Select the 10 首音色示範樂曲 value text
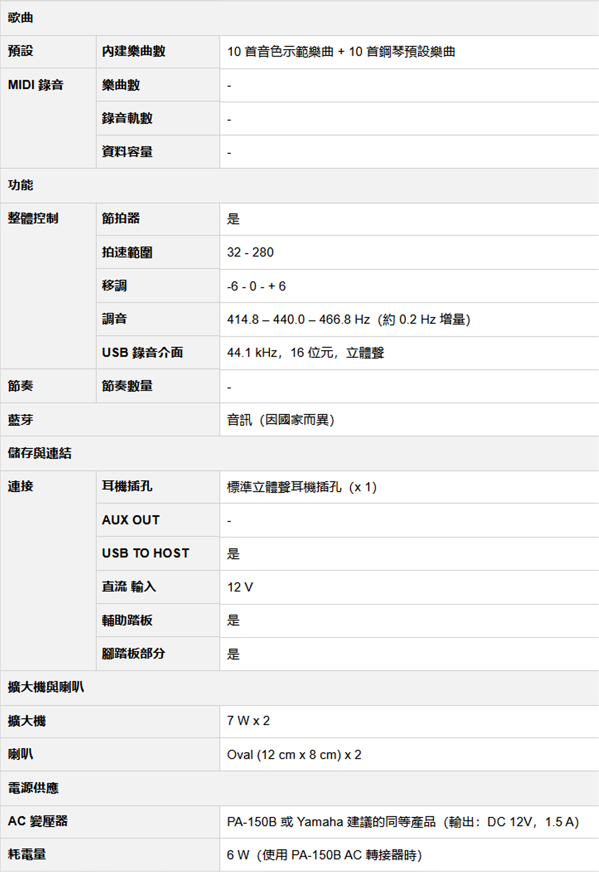The height and width of the screenshot is (872, 599). 341,52
